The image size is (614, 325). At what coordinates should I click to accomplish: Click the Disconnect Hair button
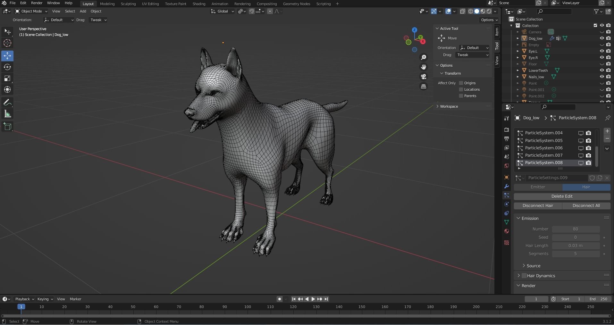(x=538, y=205)
